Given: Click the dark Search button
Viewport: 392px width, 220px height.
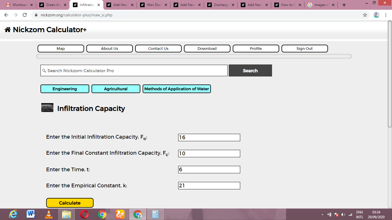Looking at the screenshot, I should pyautogui.click(x=250, y=70).
